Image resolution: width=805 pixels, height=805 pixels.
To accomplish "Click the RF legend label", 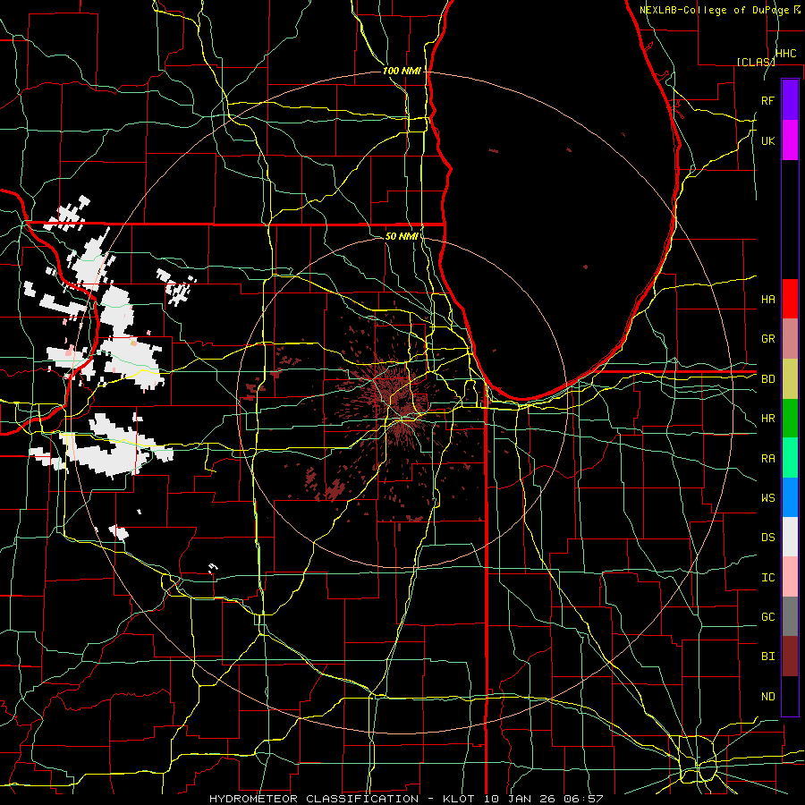I will tap(767, 100).
